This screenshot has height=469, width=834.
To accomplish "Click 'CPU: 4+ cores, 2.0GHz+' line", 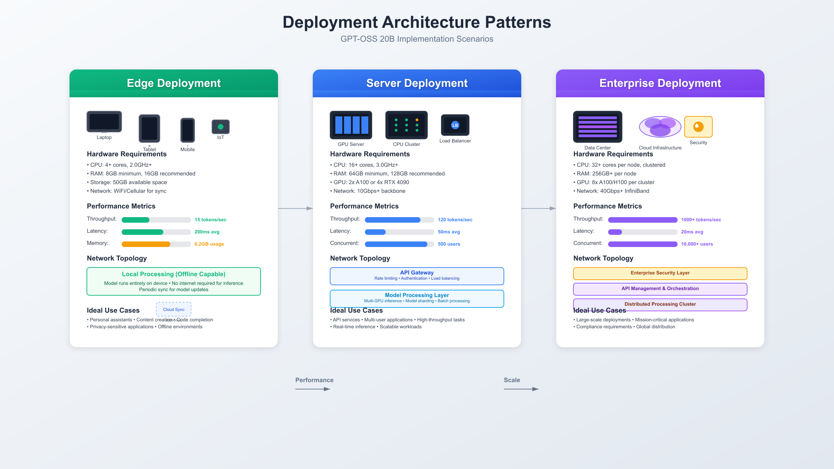I will coord(119,165).
